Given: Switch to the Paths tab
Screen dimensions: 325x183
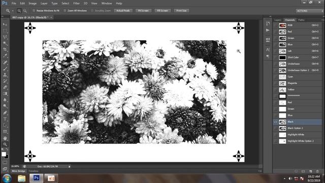Looking at the screenshot, I should [x=301, y=20].
